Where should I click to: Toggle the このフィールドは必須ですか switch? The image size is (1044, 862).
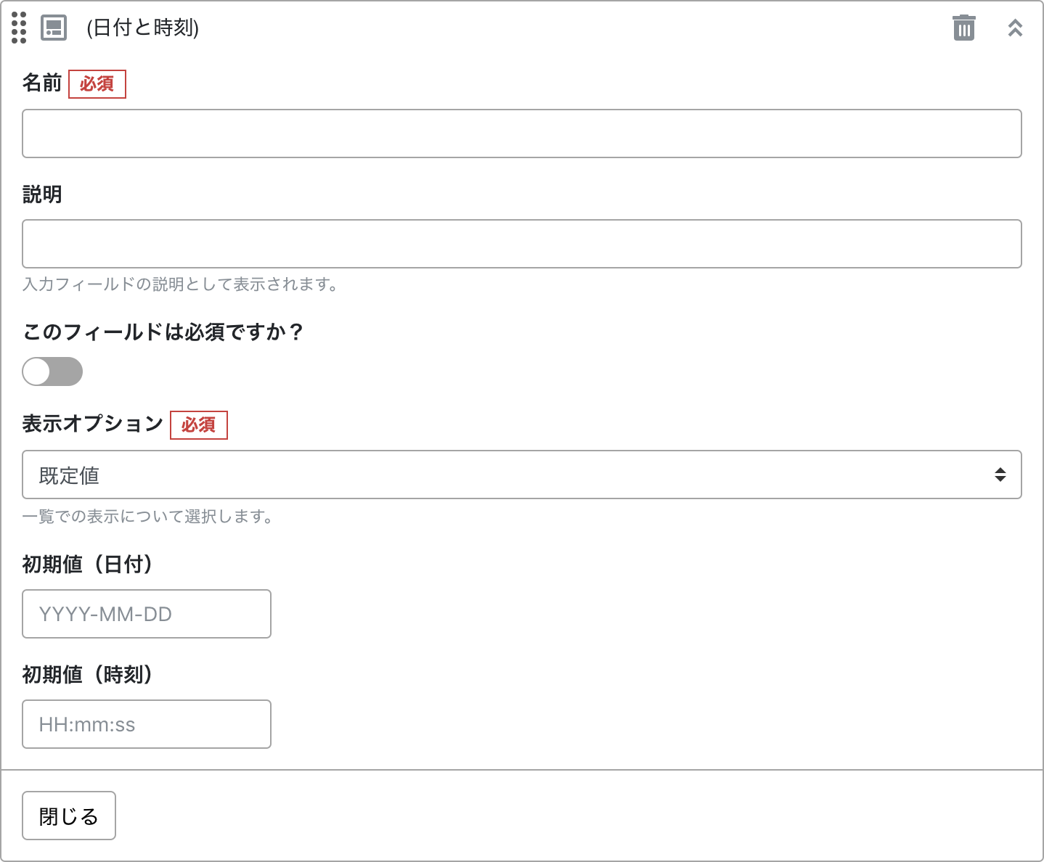52,372
